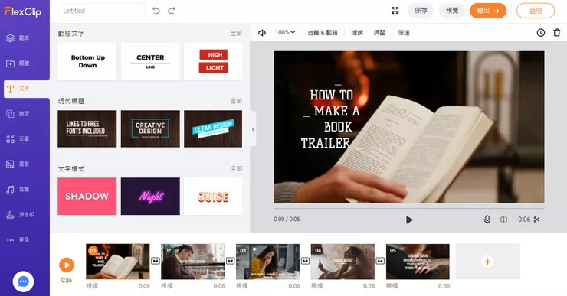Mute the clip volume speaker icon
This screenshot has width=567, height=296.
point(262,33)
